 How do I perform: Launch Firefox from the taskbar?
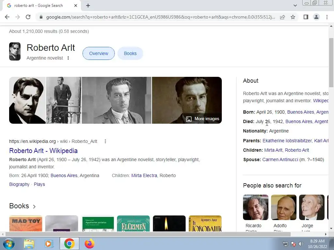point(89,243)
